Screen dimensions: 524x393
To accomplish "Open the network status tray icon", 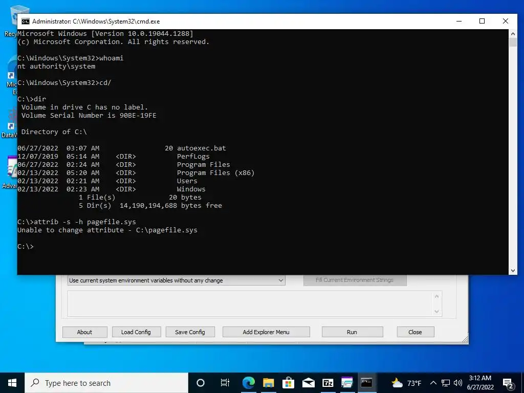I will tap(446, 383).
